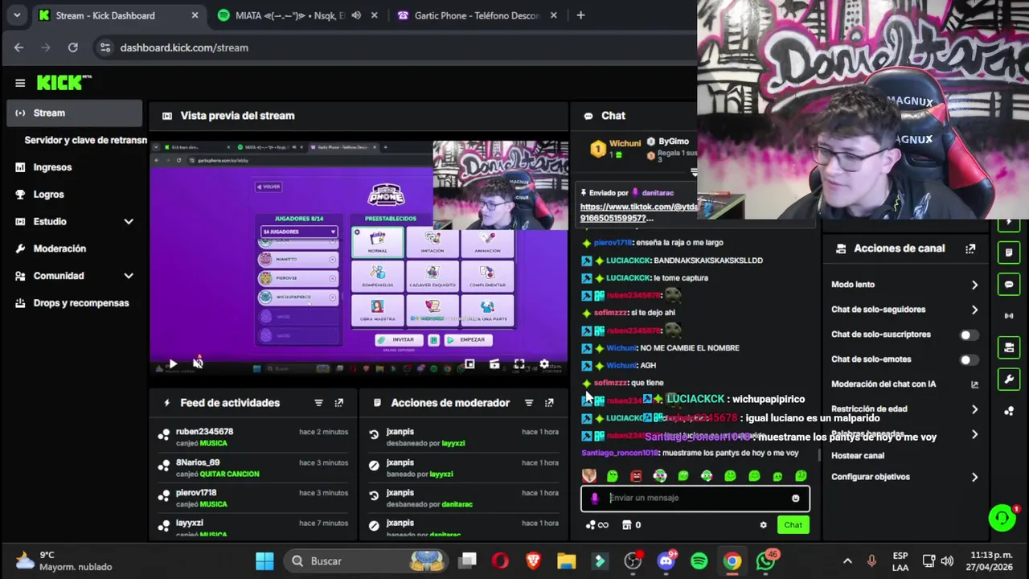The image size is (1029, 579).
Task: Send message with green Chat button
Action: (x=793, y=525)
